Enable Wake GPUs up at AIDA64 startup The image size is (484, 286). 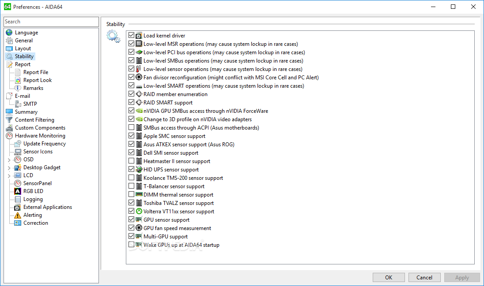click(x=131, y=244)
